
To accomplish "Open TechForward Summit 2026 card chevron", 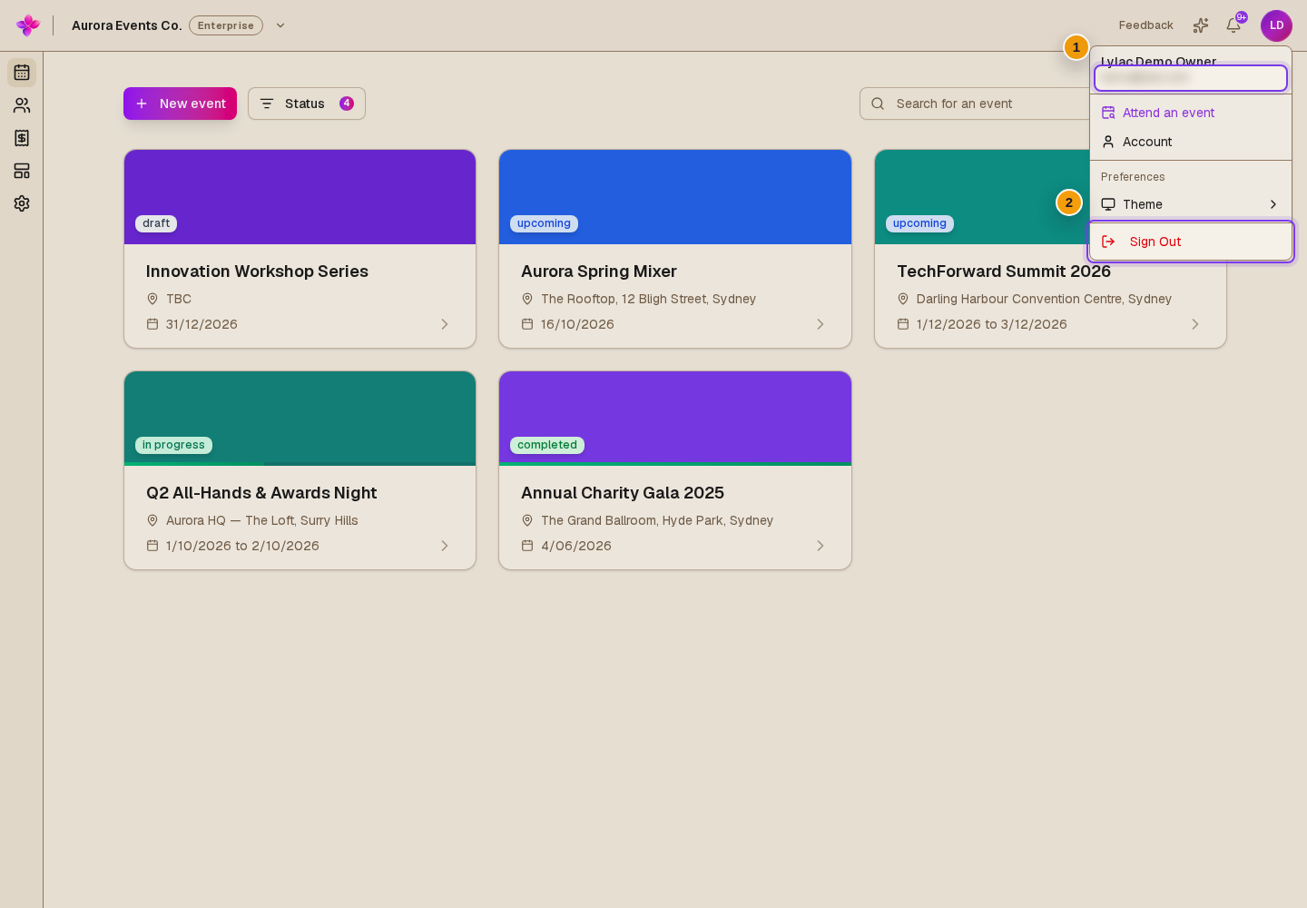I will click(1195, 324).
